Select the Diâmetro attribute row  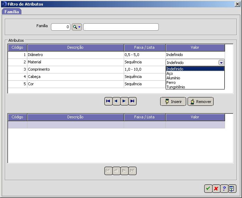tap(75, 55)
